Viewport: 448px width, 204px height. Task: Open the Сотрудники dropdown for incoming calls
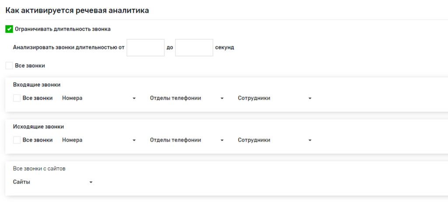pyautogui.click(x=274, y=98)
